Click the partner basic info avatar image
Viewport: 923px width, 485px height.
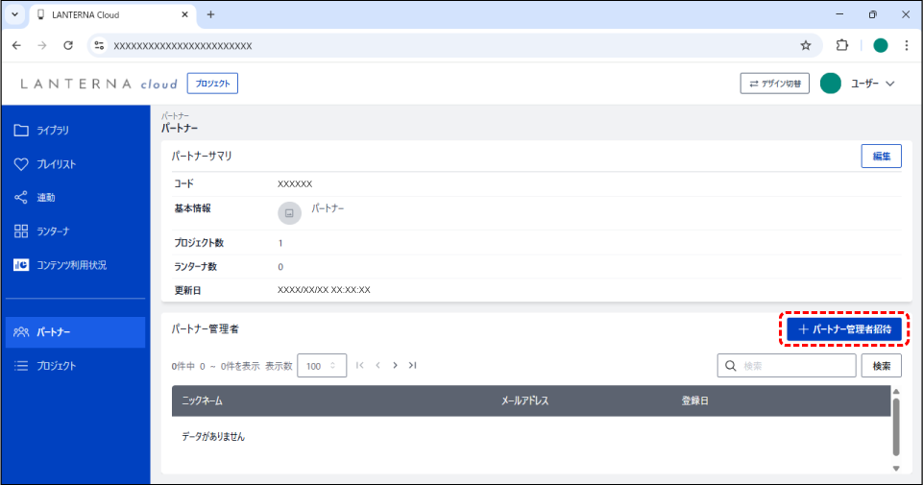289,213
